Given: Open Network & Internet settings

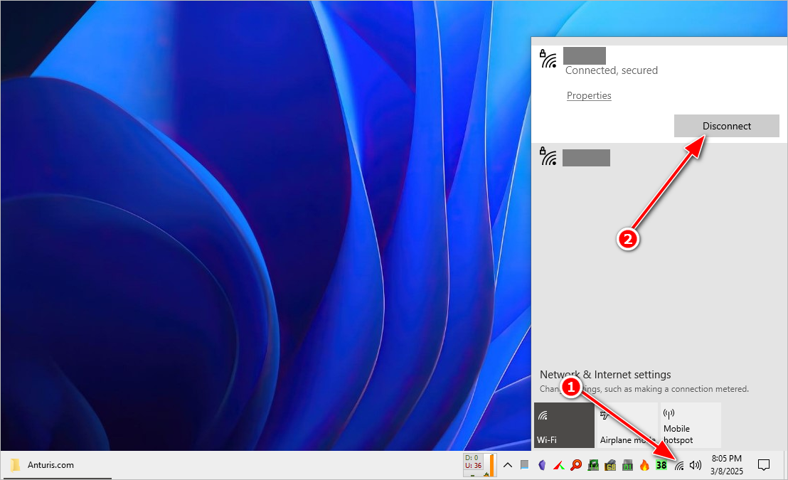Looking at the screenshot, I should point(605,375).
